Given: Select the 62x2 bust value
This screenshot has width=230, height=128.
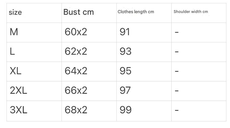Looking at the screenshot, I should point(76,51).
